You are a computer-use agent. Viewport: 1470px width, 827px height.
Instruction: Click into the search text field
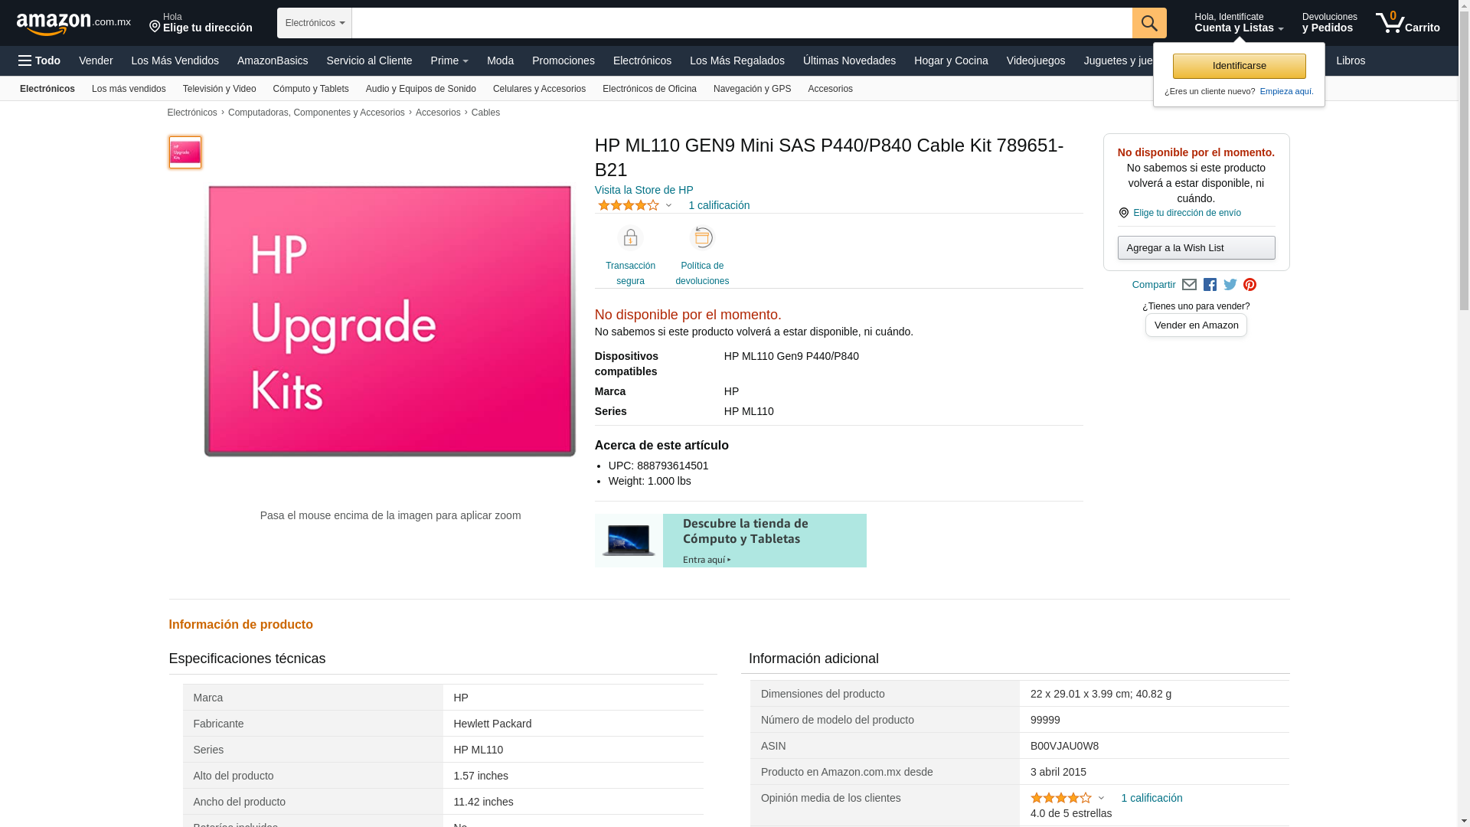point(741,23)
